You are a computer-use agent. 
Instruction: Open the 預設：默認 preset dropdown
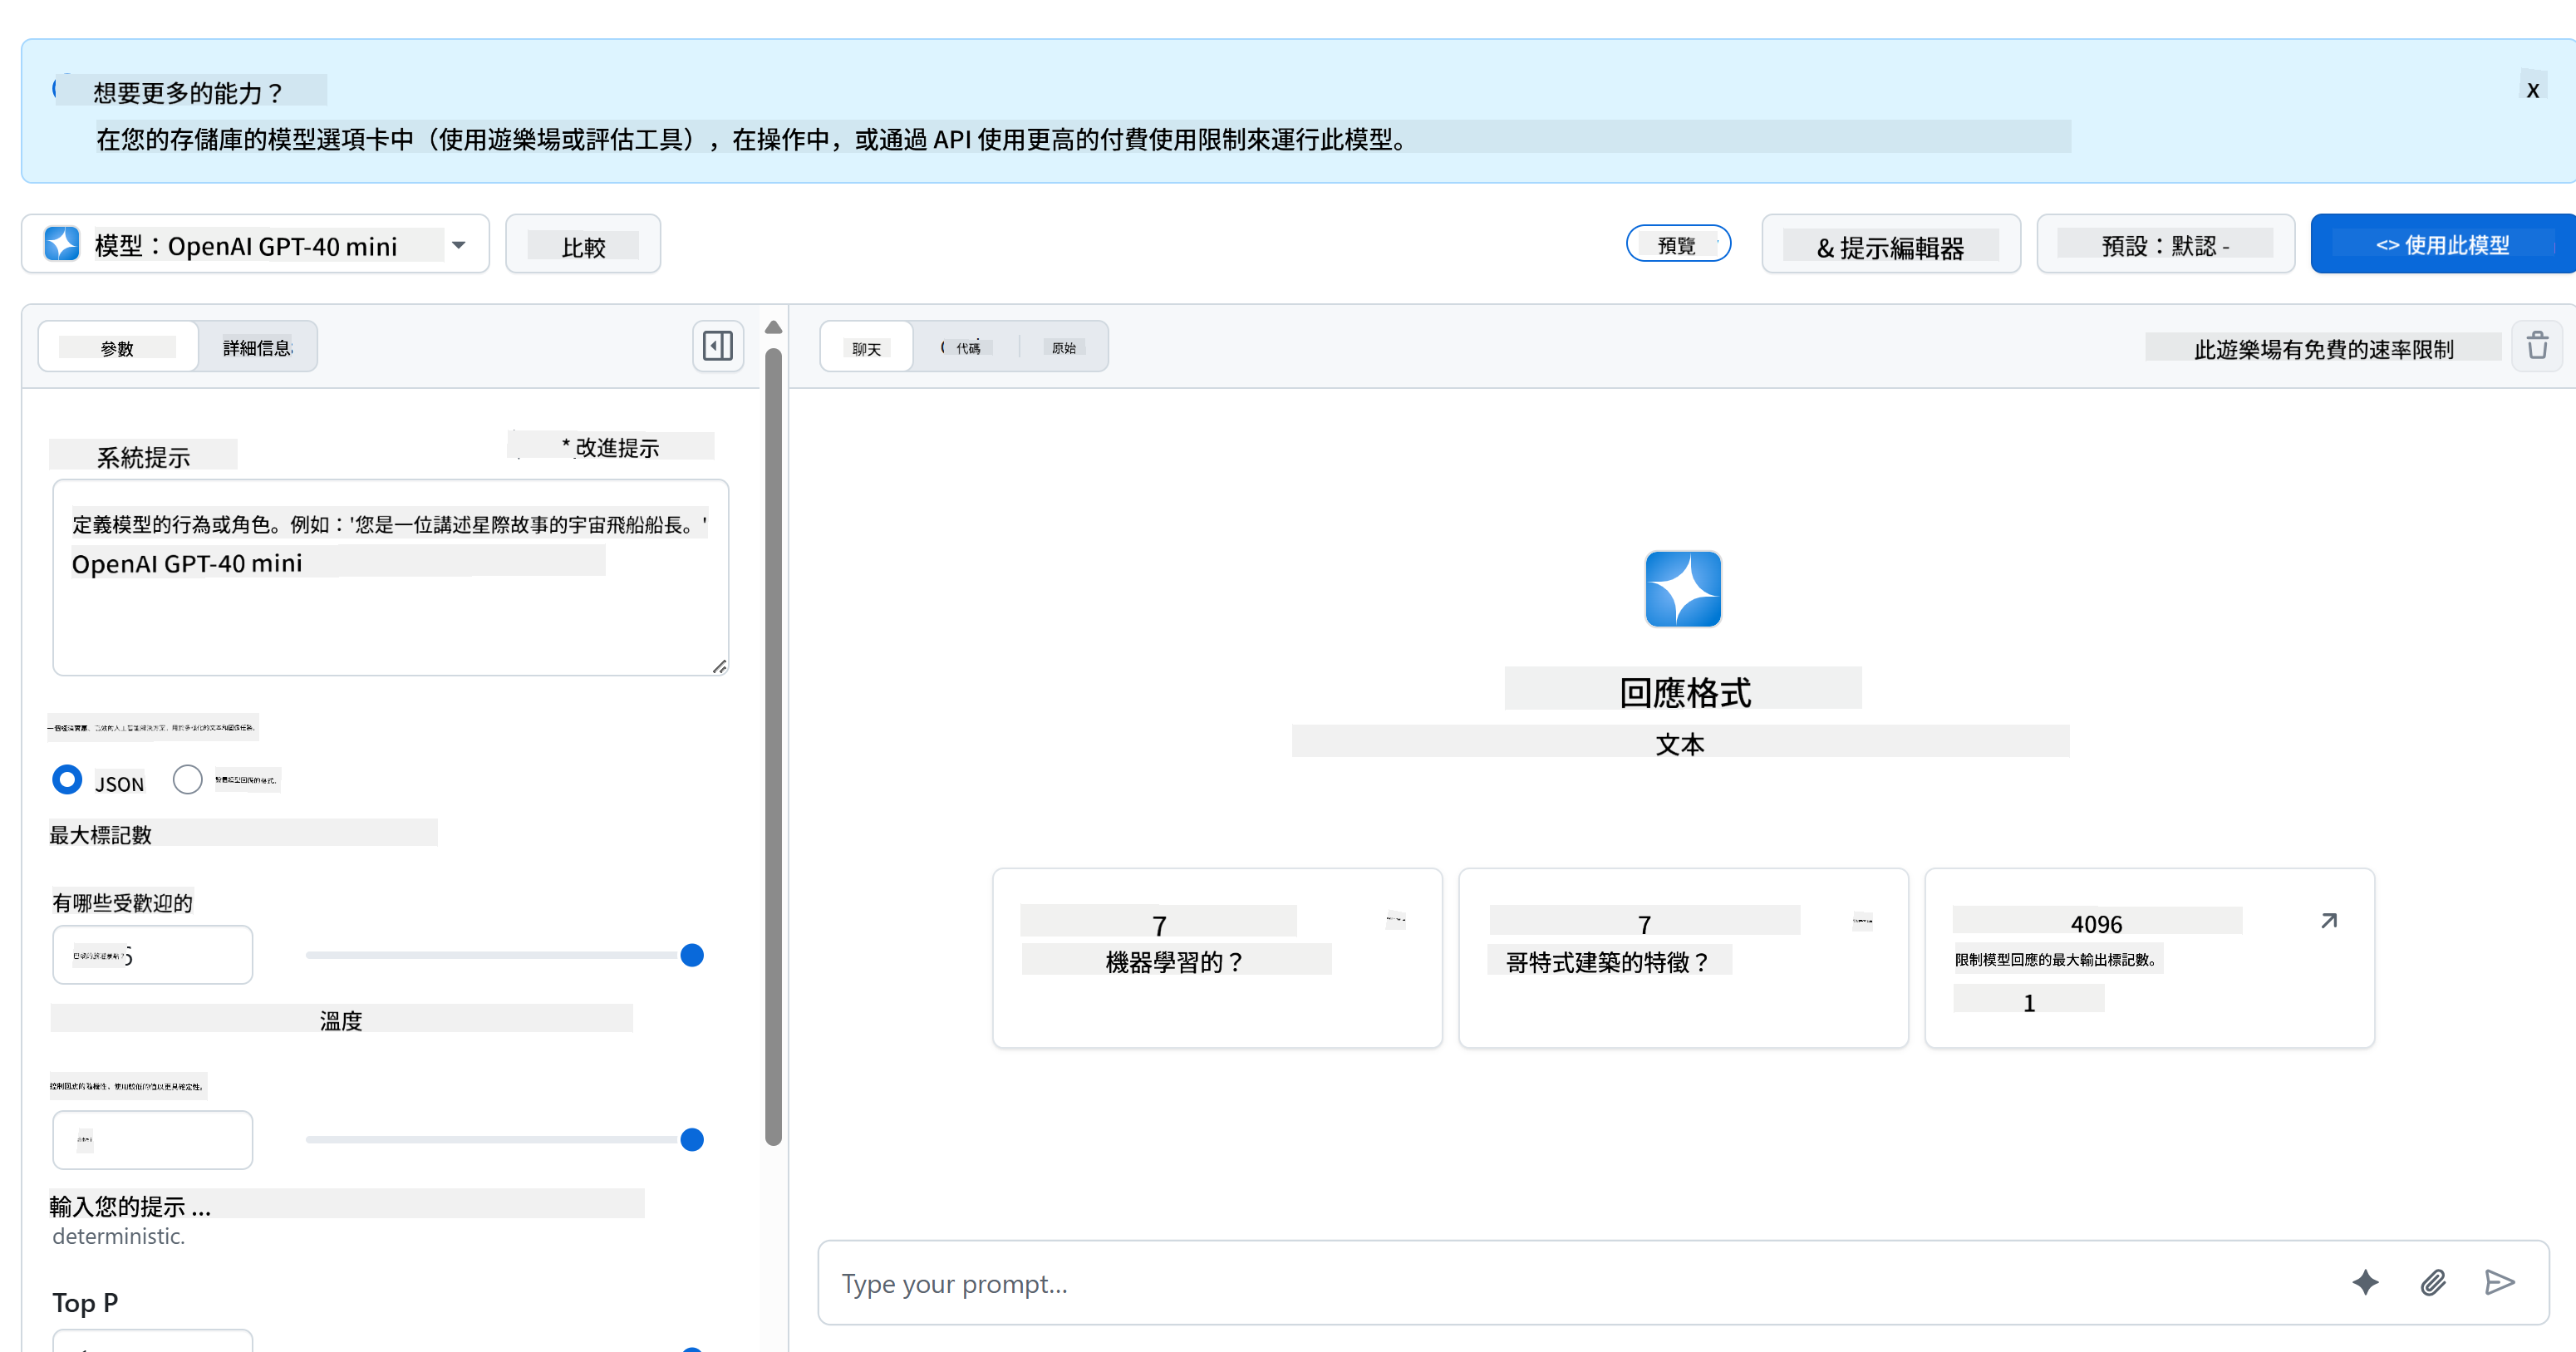[x=2165, y=244]
